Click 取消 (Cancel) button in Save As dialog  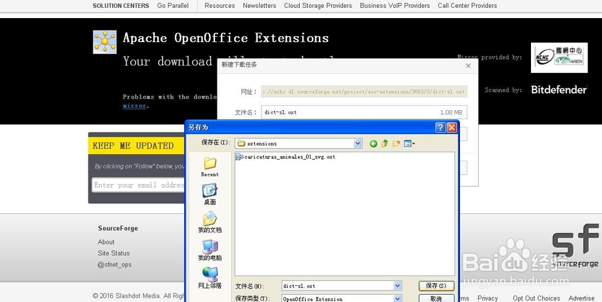[x=436, y=298]
